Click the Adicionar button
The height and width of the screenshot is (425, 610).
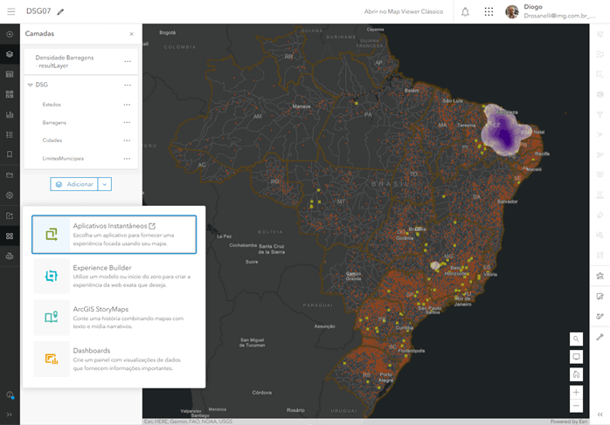pos(73,184)
